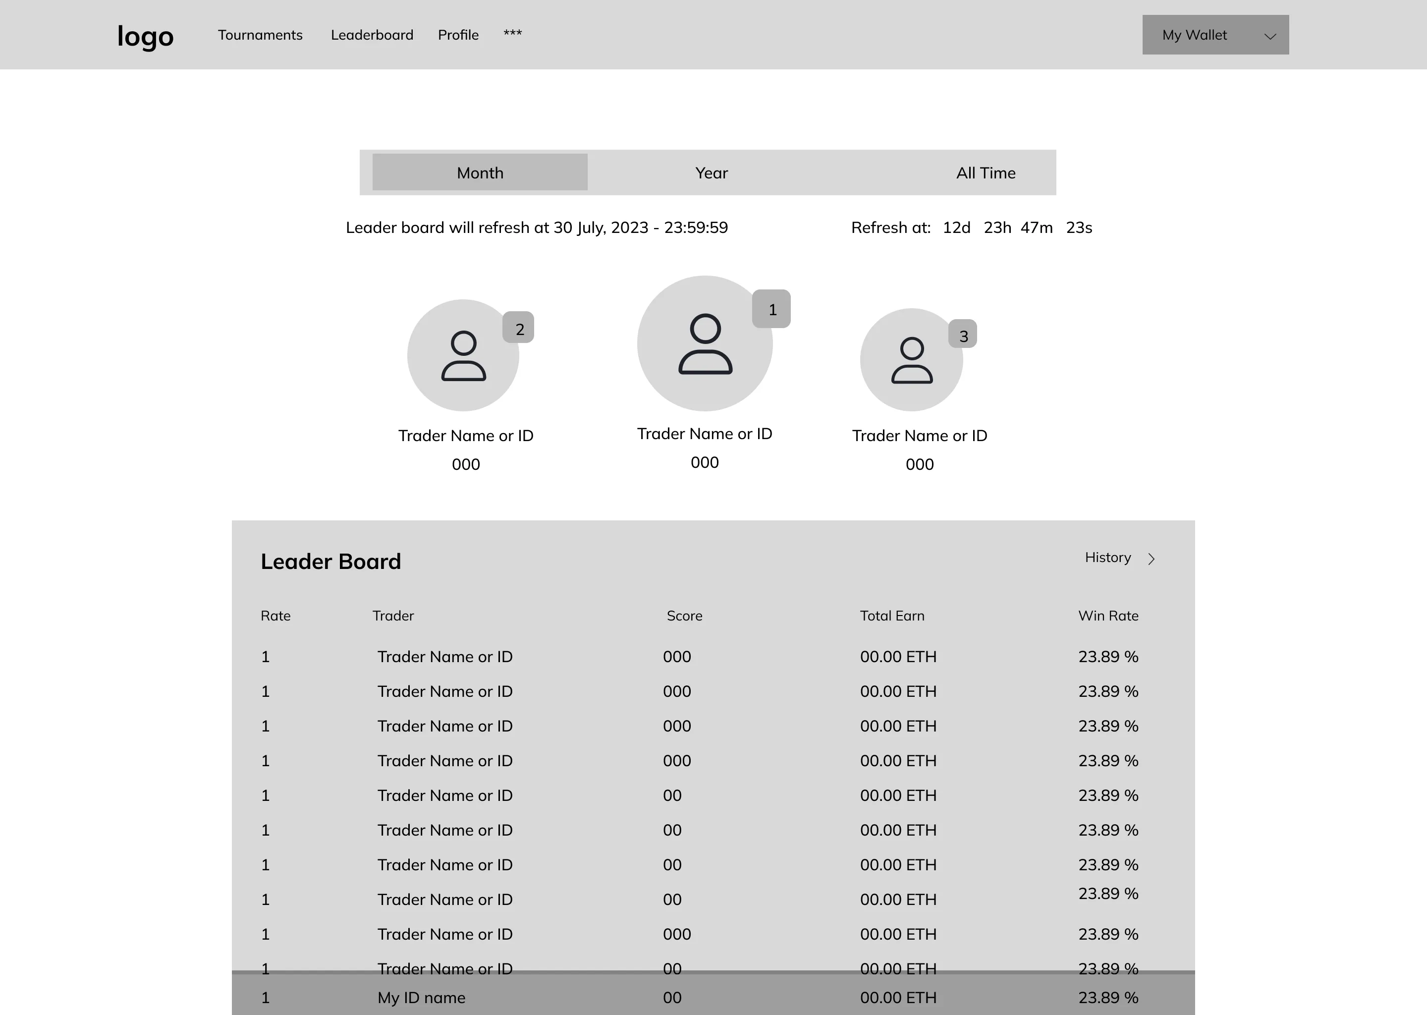Click the 23h countdown value
The height and width of the screenshot is (1015, 1427).
coord(997,227)
